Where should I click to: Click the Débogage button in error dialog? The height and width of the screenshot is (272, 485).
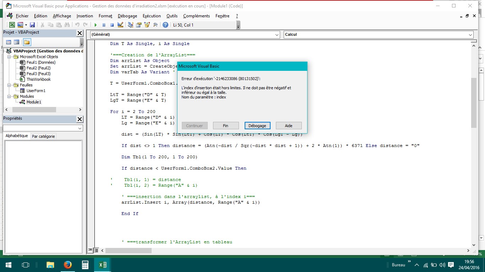(x=257, y=126)
